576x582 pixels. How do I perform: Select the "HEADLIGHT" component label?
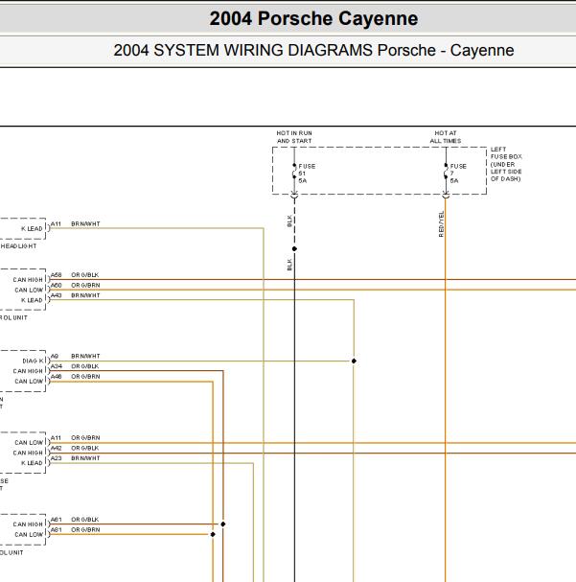(18, 246)
